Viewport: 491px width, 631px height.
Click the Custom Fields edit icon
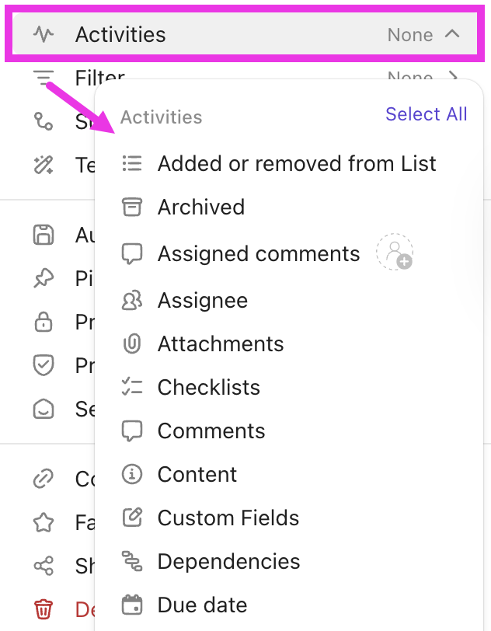[132, 518]
